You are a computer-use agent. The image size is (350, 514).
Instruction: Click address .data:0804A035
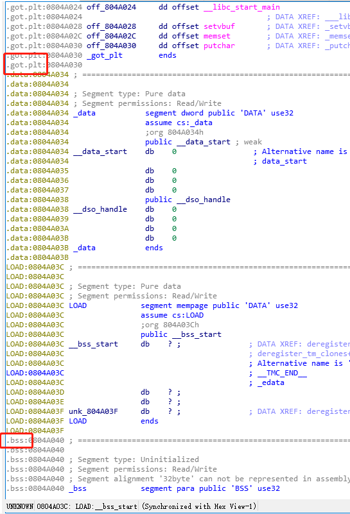(37, 171)
